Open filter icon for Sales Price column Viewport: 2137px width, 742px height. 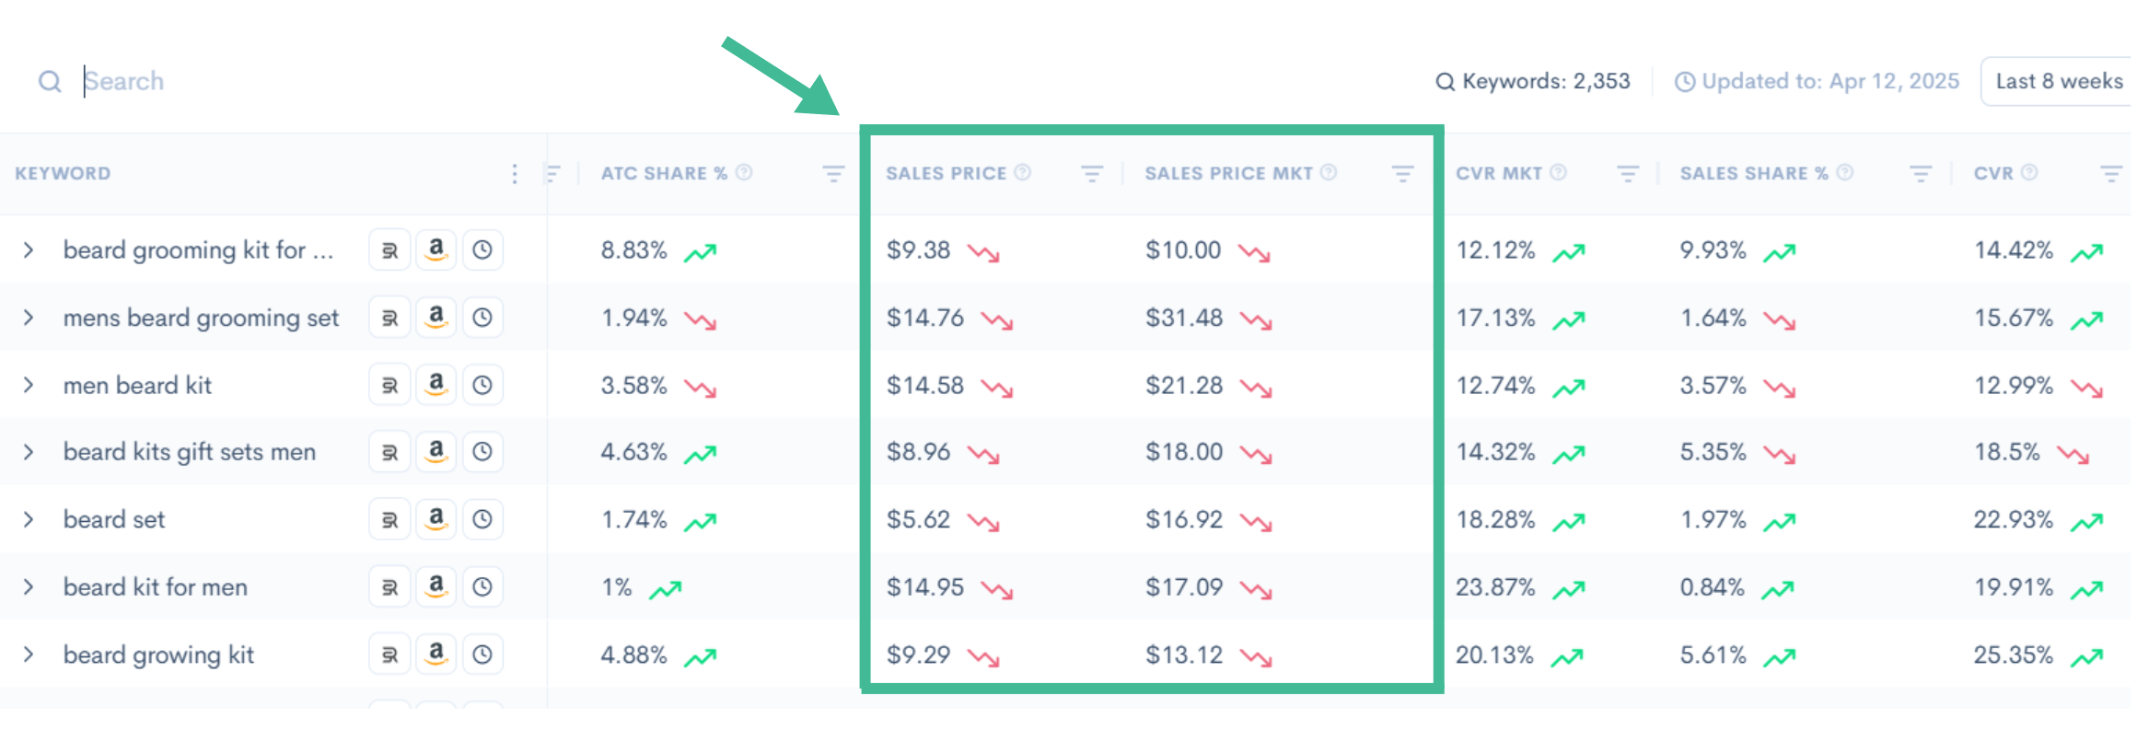point(1092,174)
